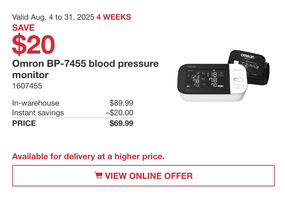The height and width of the screenshot is (197, 285).
Task: Select the Omron BP-7455 product title
Action: click(x=85, y=69)
